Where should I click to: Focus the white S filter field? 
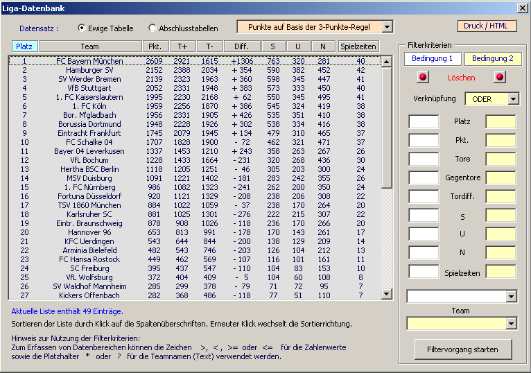pyautogui.click(x=424, y=216)
